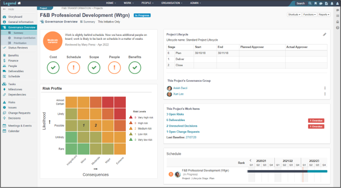Screen dimensions: 341x188
Task: Open Governance Overview tab header
Action: click(59, 22)
